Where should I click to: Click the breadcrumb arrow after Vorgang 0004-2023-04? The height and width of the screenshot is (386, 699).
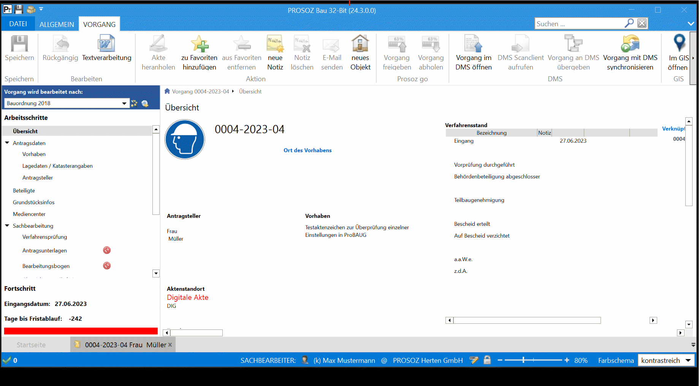point(233,91)
